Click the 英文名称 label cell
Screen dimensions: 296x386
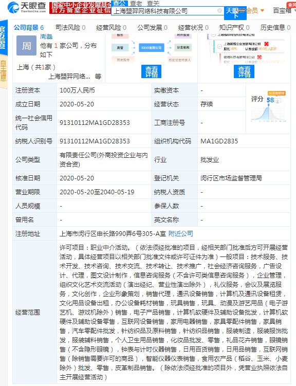click(x=174, y=219)
